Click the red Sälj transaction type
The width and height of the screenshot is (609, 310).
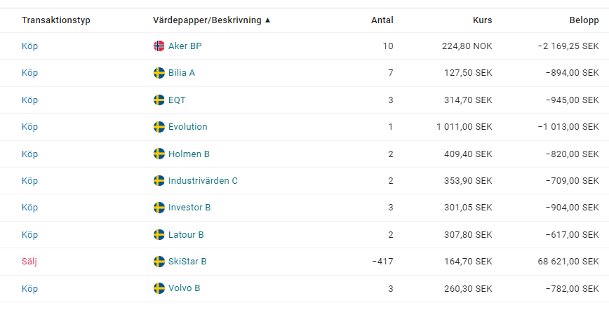[29, 262]
